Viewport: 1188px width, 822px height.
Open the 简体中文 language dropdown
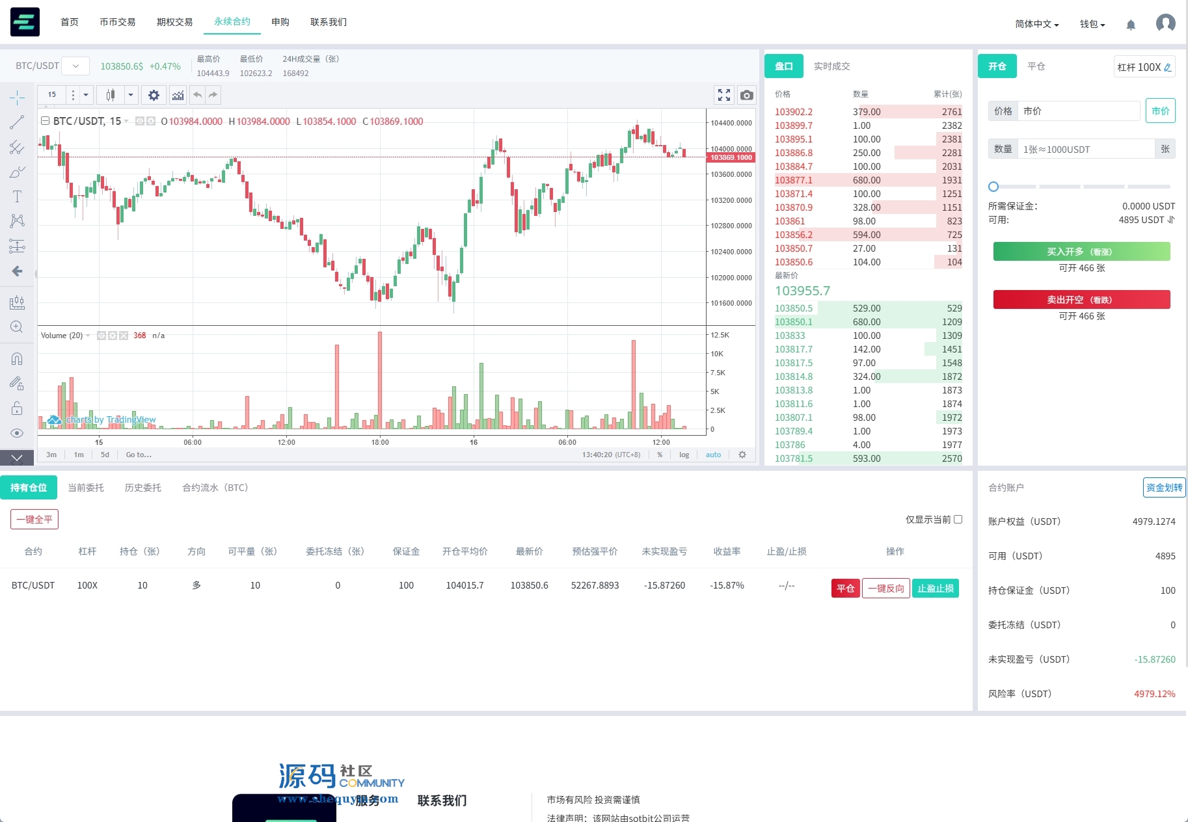[1036, 24]
